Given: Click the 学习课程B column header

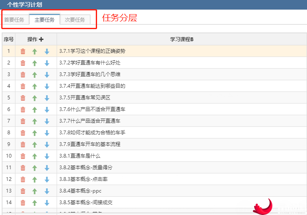Looking at the screenshot, I should (x=182, y=39).
